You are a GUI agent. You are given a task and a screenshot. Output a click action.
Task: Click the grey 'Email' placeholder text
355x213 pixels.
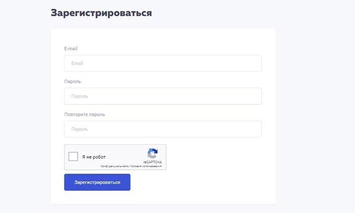point(77,63)
